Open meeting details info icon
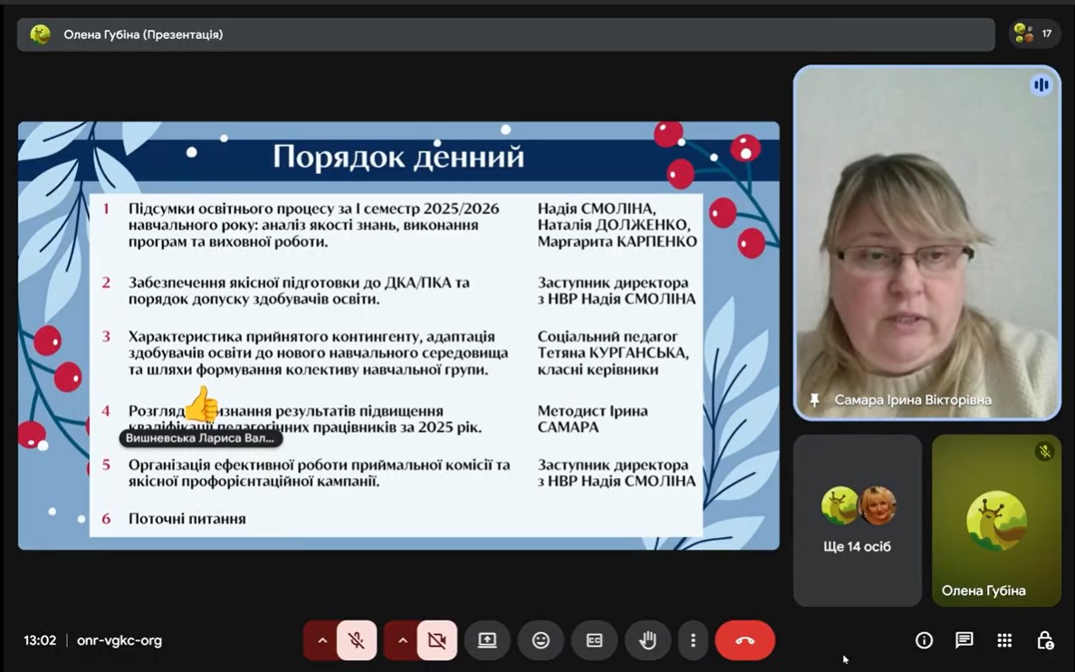Image resolution: width=1075 pixels, height=672 pixels. tap(924, 640)
